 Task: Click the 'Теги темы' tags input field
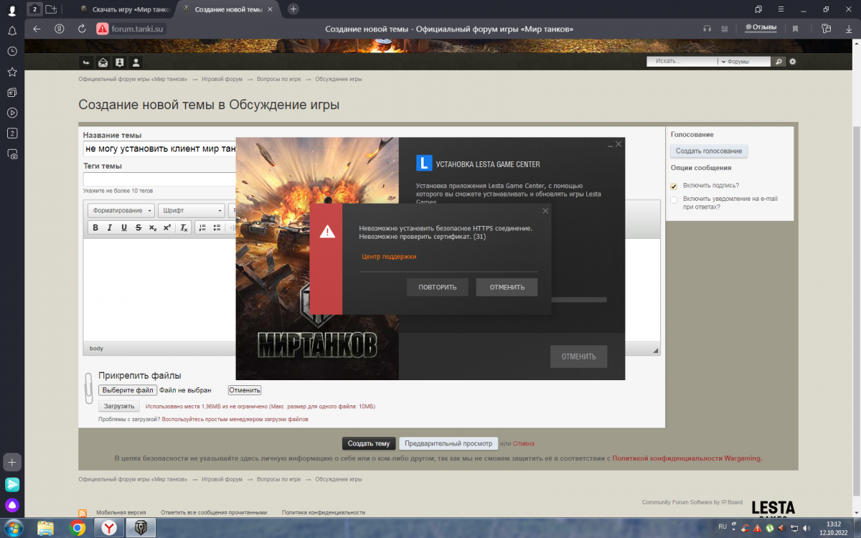coord(159,179)
